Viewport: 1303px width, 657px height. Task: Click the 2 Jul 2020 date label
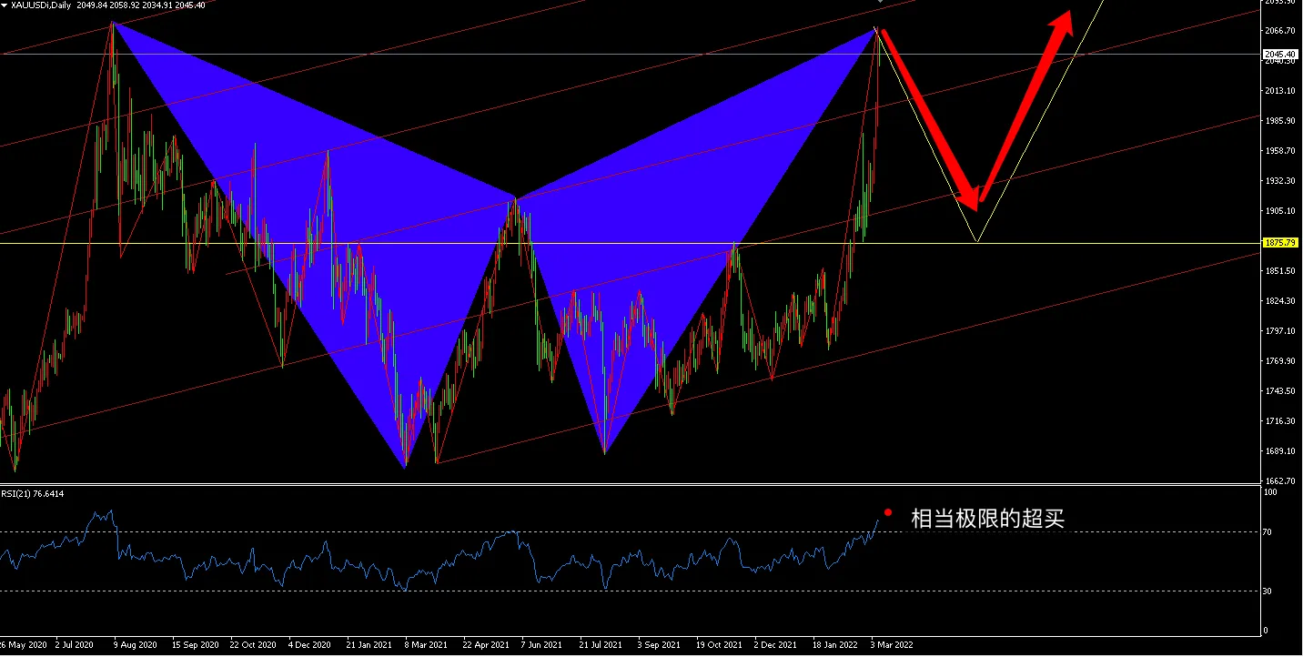point(76,645)
